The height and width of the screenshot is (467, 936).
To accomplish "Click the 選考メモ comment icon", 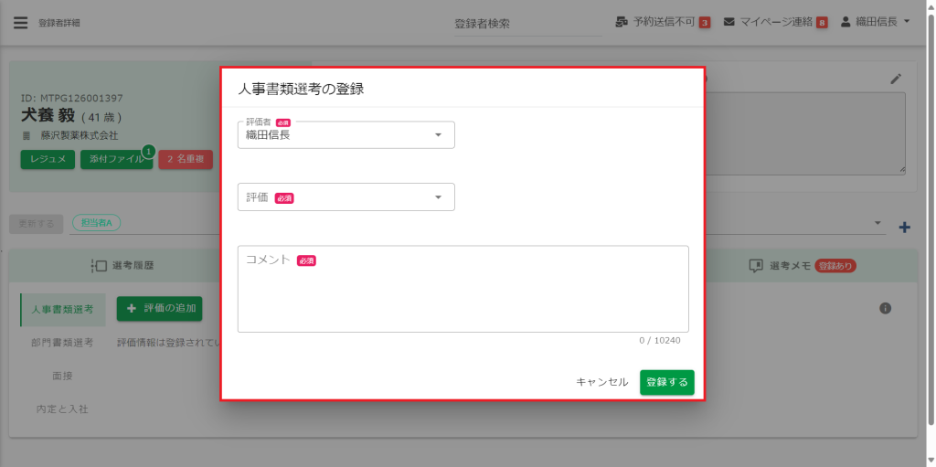I will (x=756, y=266).
